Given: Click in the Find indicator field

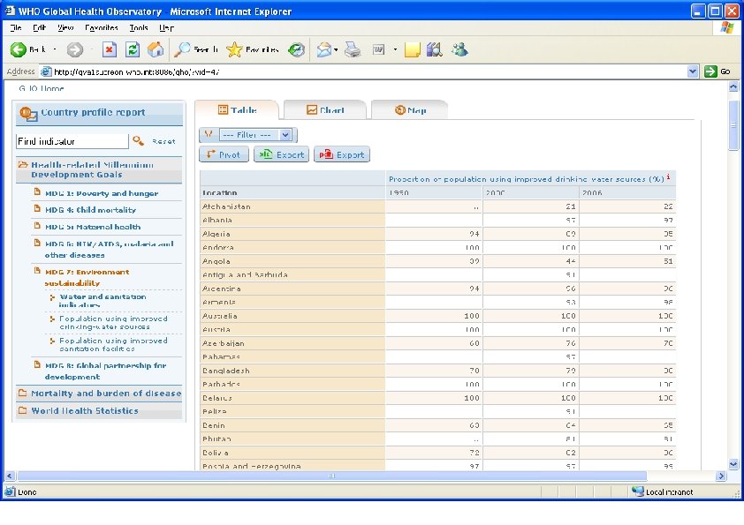Looking at the screenshot, I should (72, 141).
